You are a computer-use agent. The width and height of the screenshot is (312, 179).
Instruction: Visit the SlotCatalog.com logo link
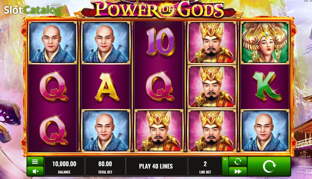click(x=33, y=10)
